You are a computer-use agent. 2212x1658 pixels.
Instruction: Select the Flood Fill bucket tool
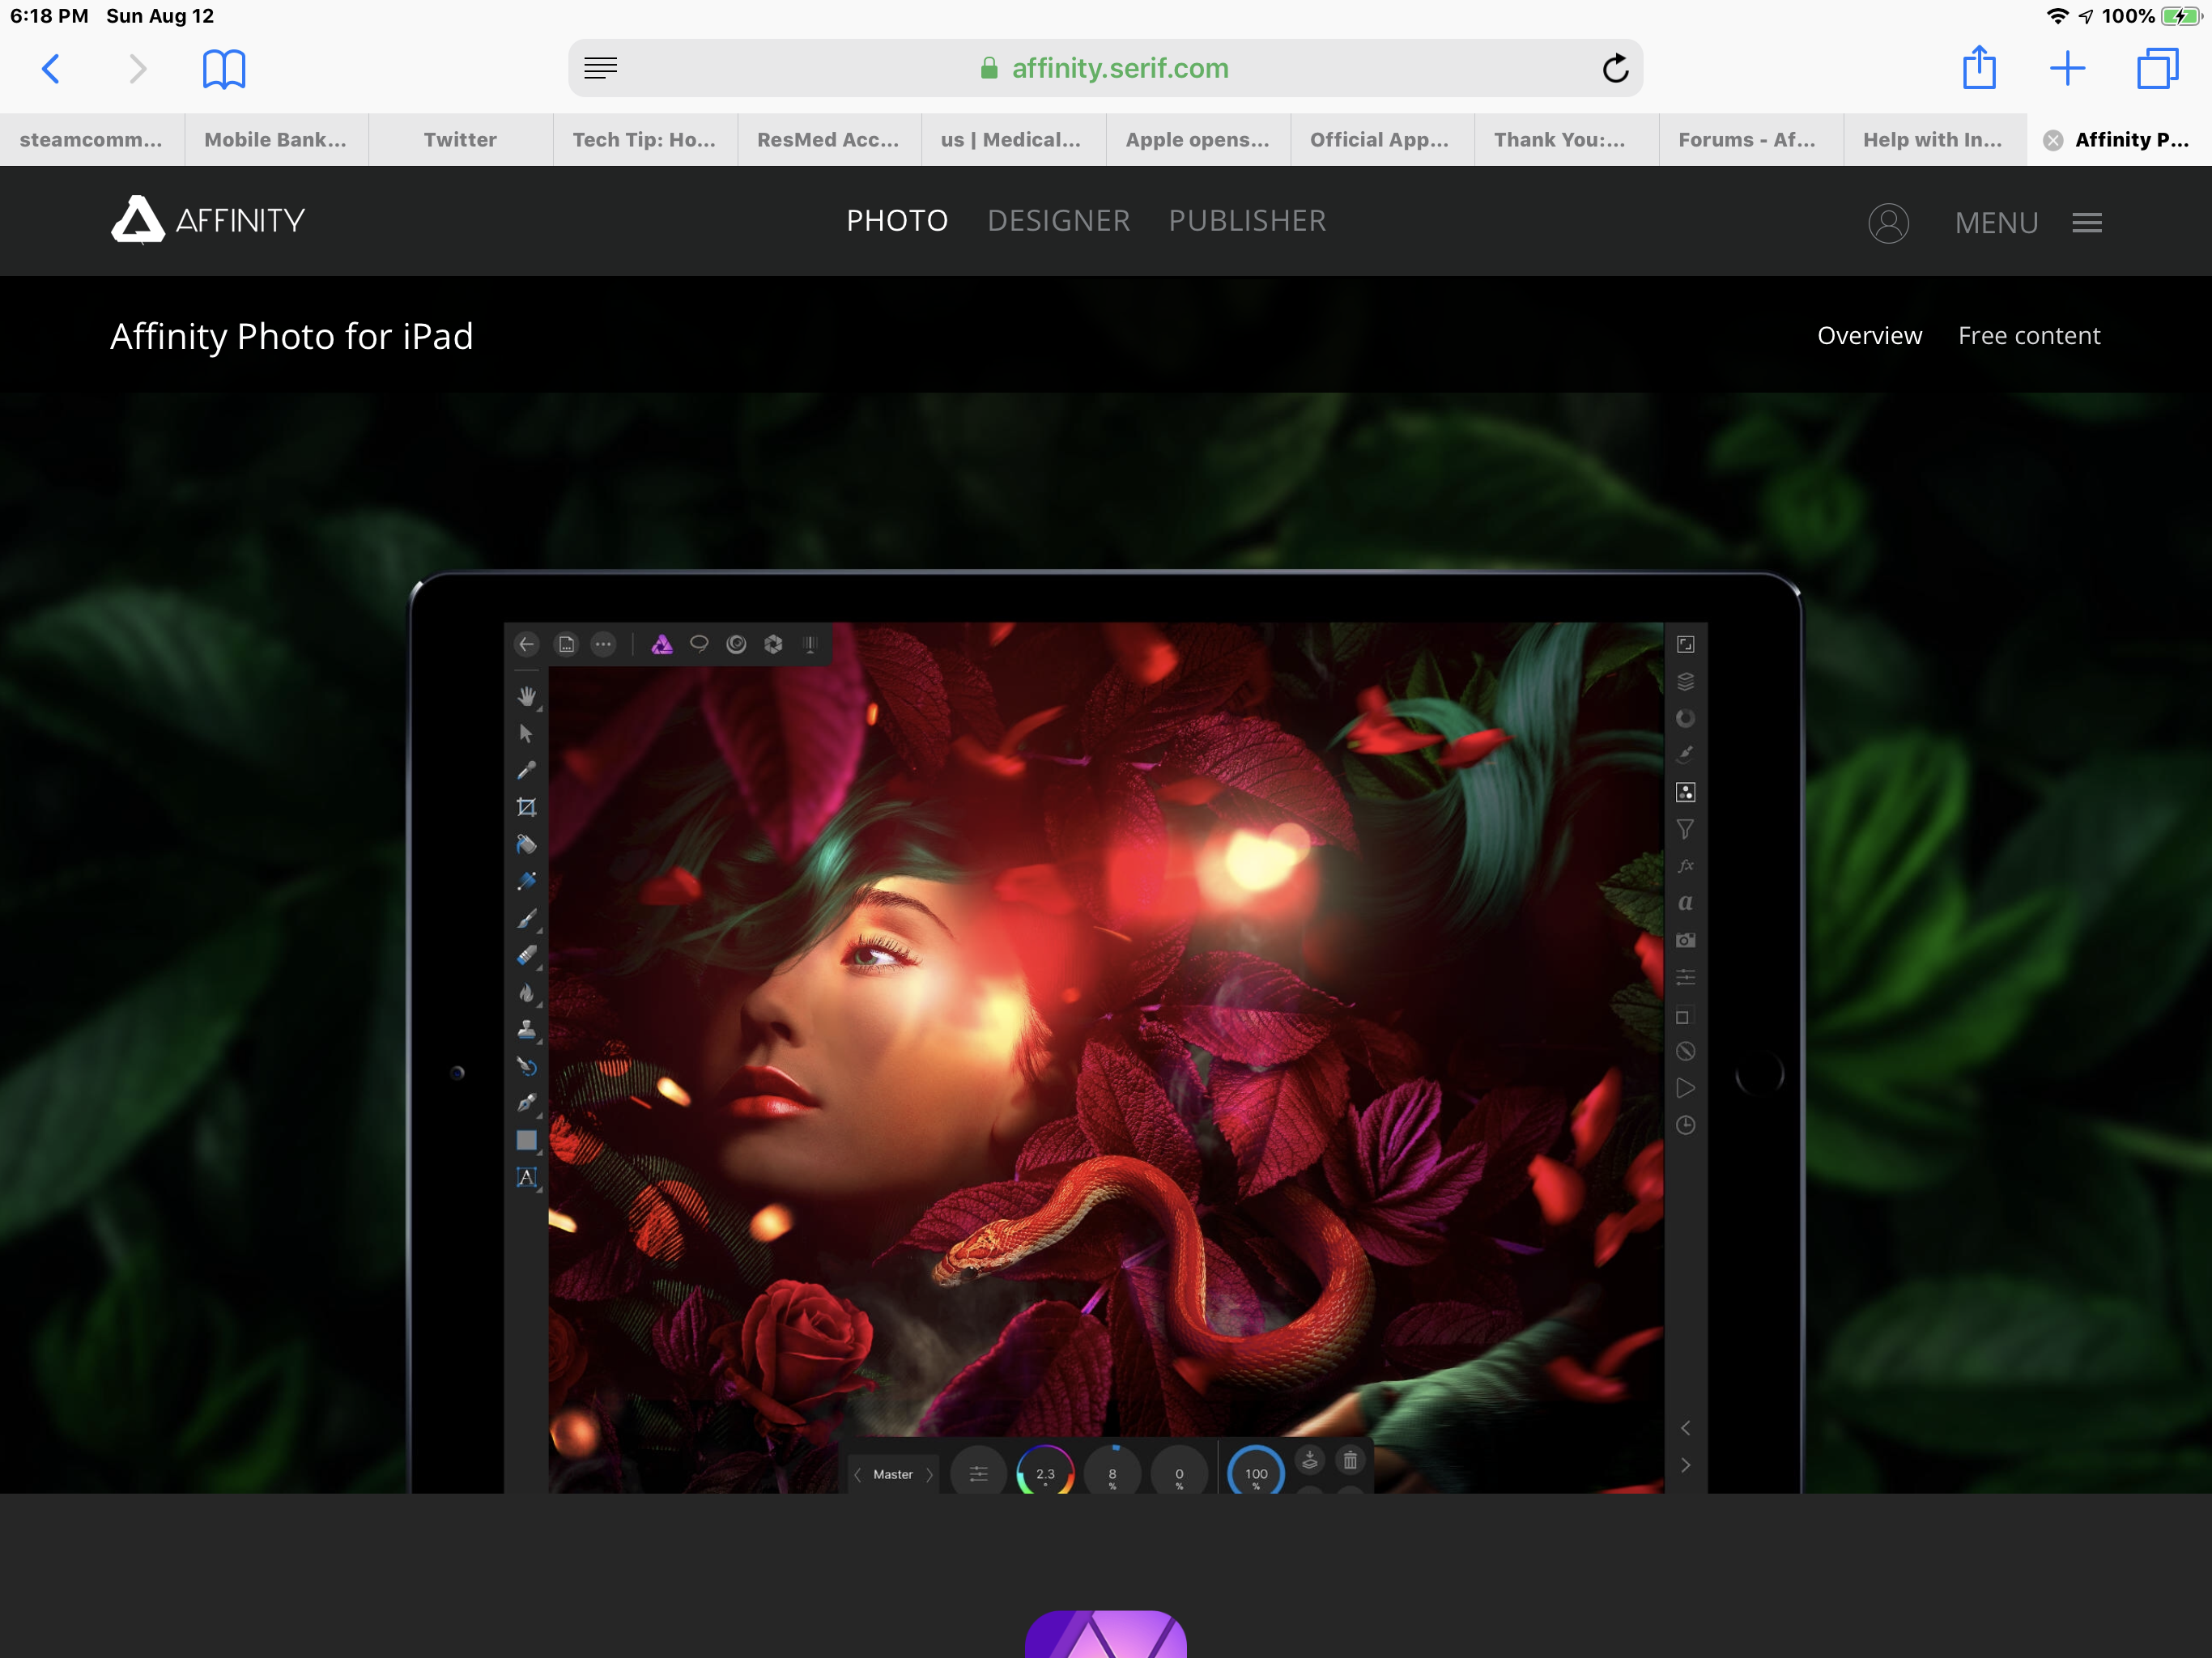pos(527,845)
